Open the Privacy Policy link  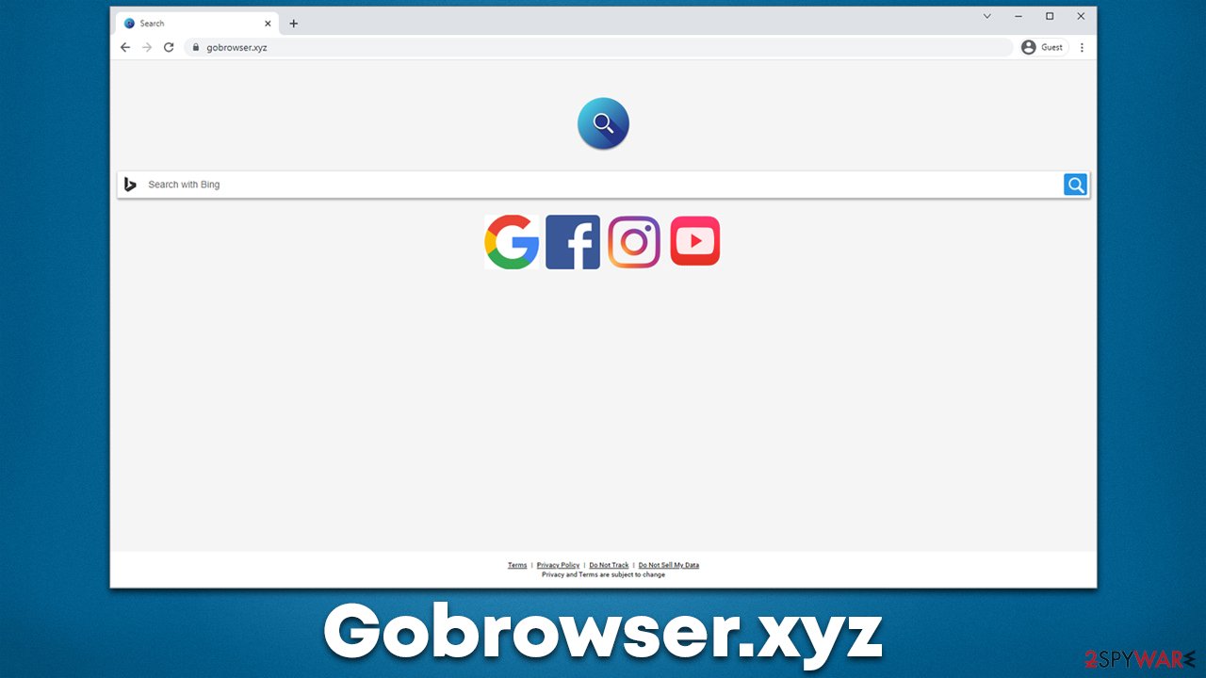tap(558, 565)
